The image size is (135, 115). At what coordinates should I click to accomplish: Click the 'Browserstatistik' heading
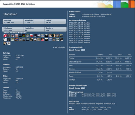click(76, 47)
